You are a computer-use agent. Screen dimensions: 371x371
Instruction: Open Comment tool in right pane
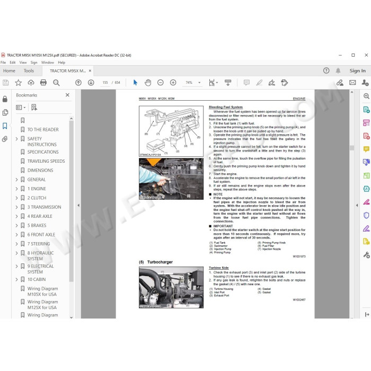[x=366, y=149]
